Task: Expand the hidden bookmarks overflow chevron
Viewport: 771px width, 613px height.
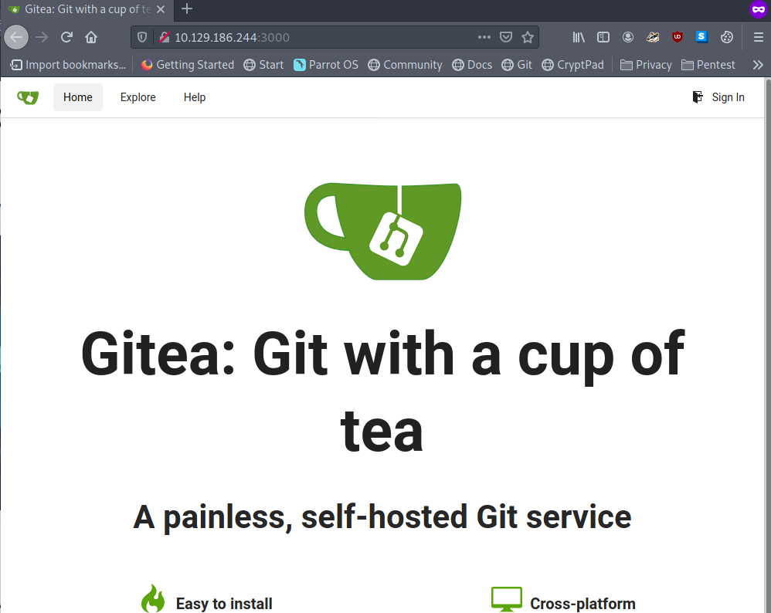Action: (x=757, y=65)
